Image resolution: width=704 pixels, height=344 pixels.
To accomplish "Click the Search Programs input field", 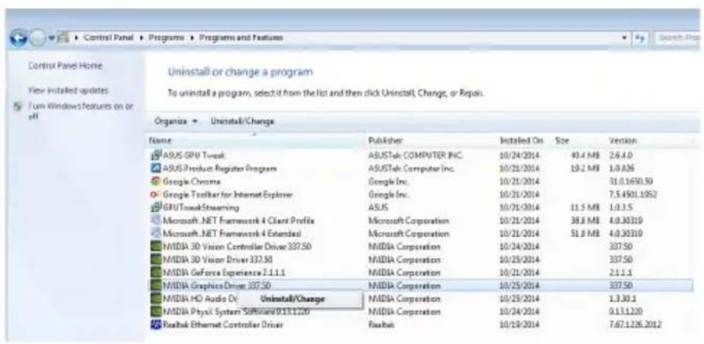I will [x=678, y=39].
